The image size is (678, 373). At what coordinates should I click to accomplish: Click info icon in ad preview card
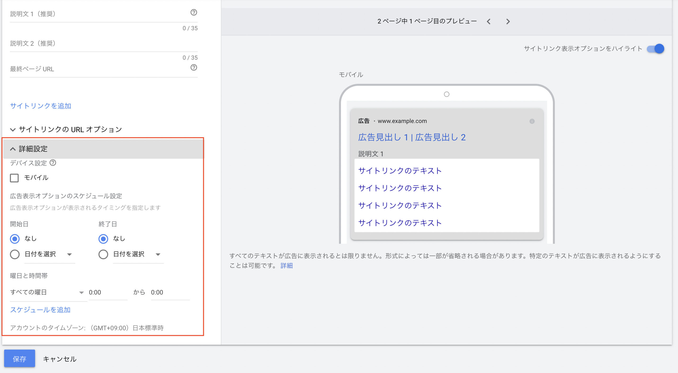pyautogui.click(x=532, y=121)
